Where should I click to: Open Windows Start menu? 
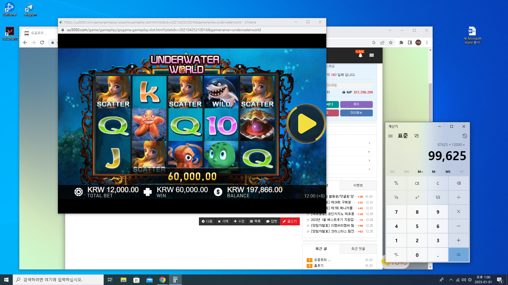(x=6, y=280)
